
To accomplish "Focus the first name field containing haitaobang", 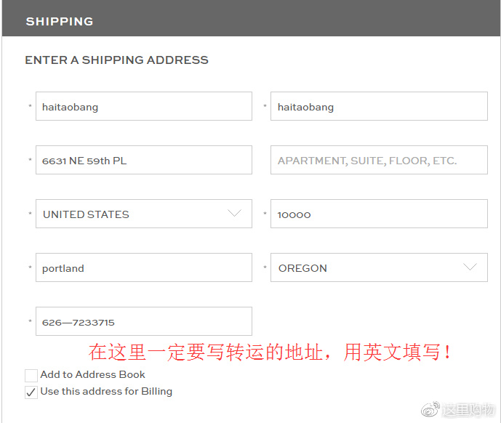I will click(143, 107).
